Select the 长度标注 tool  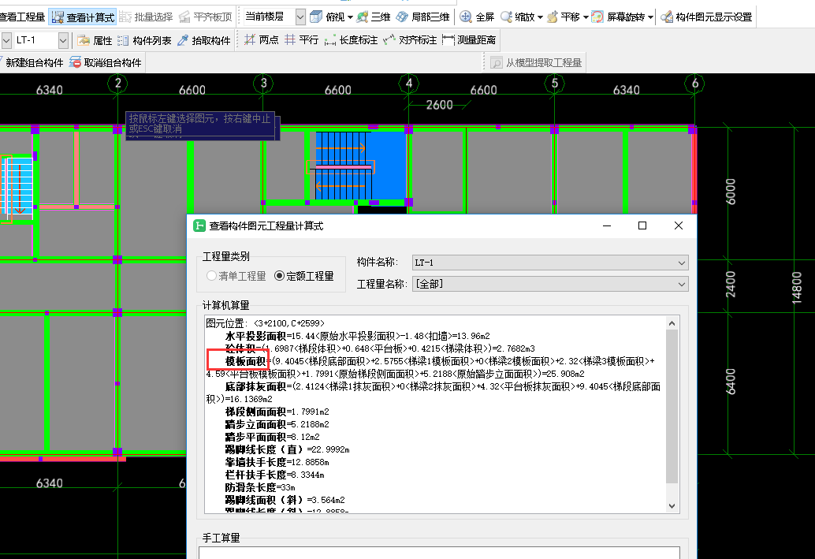[351, 40]
